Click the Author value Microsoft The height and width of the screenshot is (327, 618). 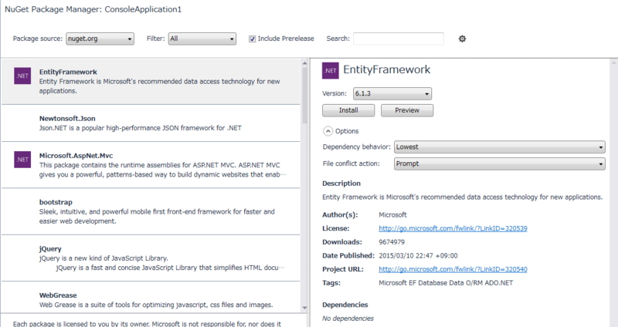[392, 215]
